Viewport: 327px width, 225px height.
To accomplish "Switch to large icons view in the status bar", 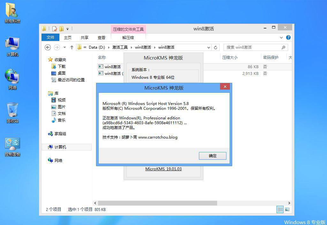I will (287, 209).
